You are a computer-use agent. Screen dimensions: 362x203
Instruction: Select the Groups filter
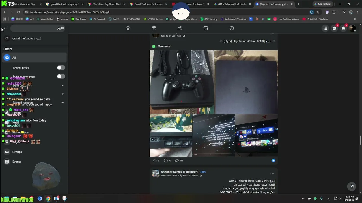click(x=35, y=152)
